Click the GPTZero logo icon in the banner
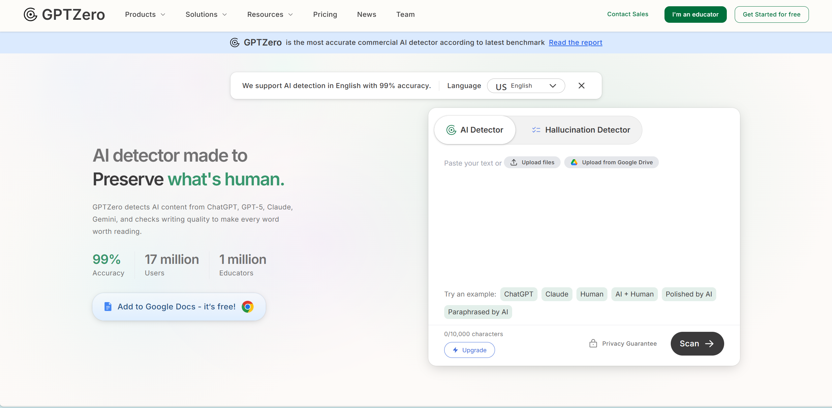The image size is (832, 408). [x=234, y=43]
